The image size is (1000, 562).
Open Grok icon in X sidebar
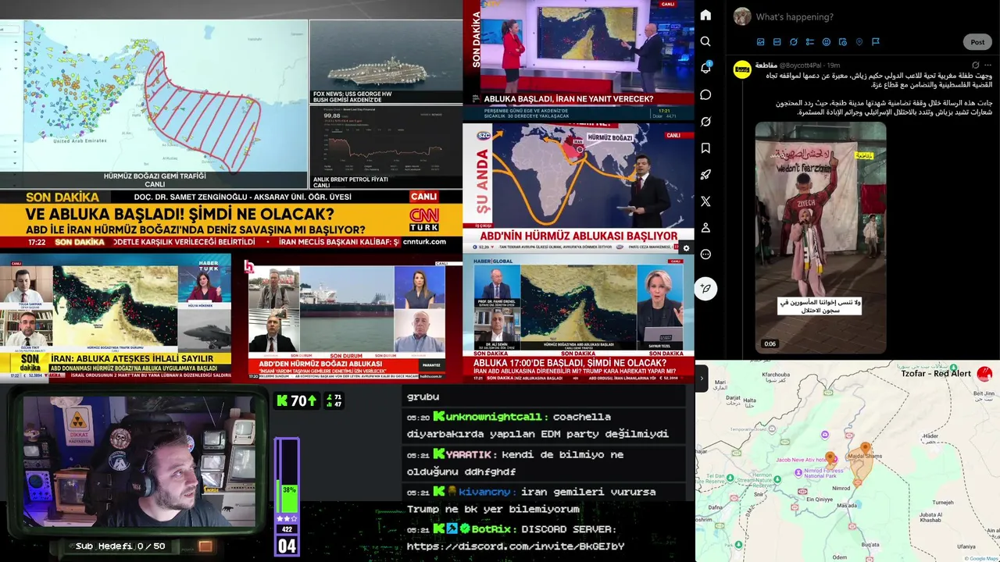pyautogui.click(x=705, y=121)
